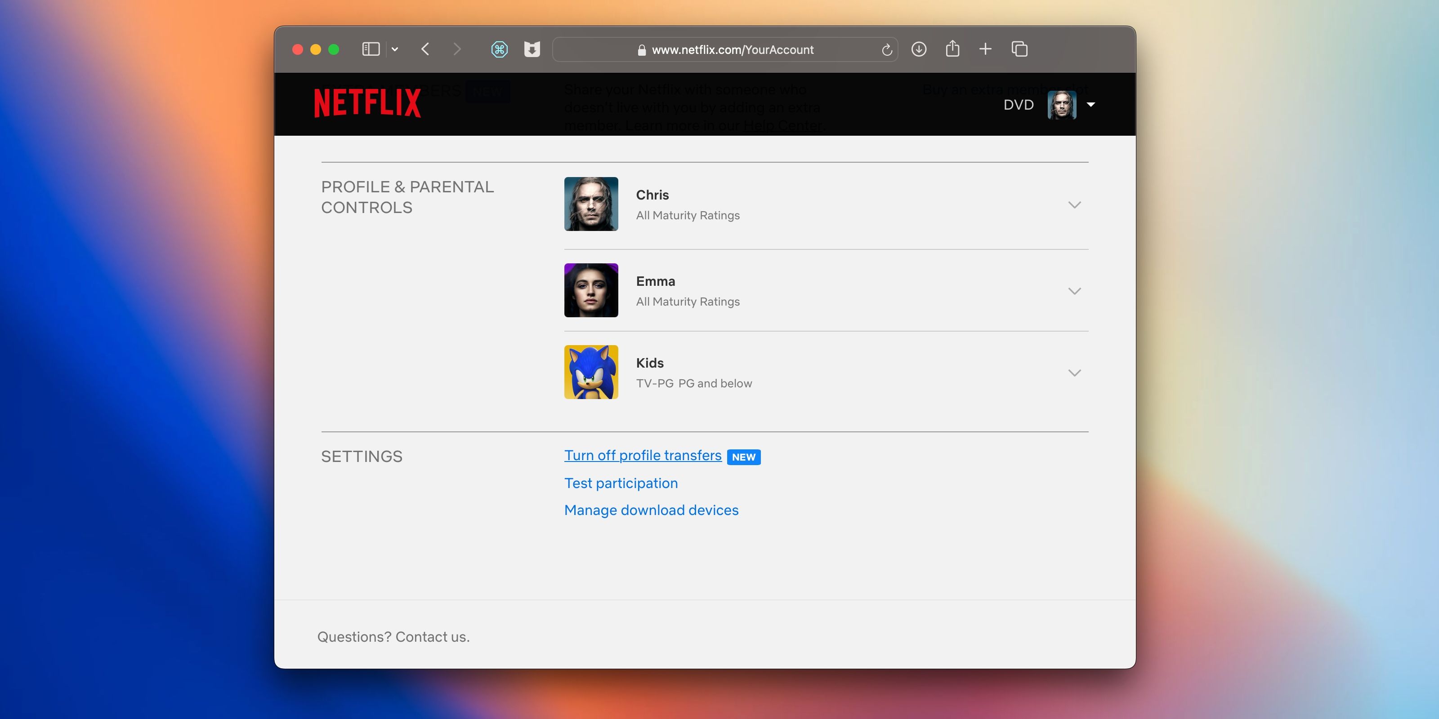Click the cat-shaped browser extension icon
1439x719 pixels.
[x=532, y=49]
